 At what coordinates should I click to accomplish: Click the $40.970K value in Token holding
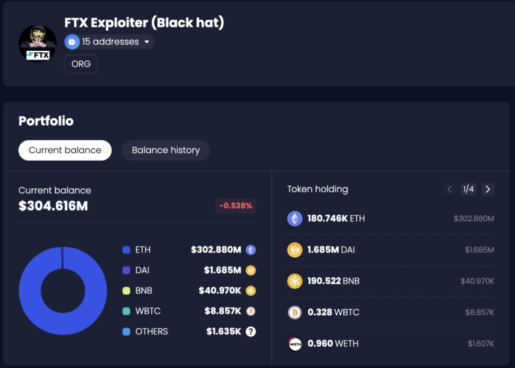coord(477,281)
